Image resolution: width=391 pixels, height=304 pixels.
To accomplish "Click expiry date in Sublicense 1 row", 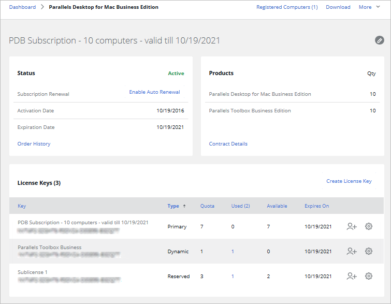I will point(318,277).
